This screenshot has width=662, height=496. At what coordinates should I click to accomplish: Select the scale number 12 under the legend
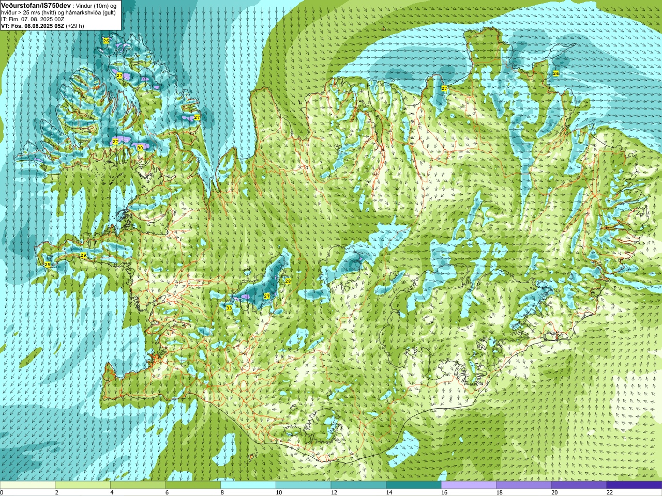[x=334, y=492]
